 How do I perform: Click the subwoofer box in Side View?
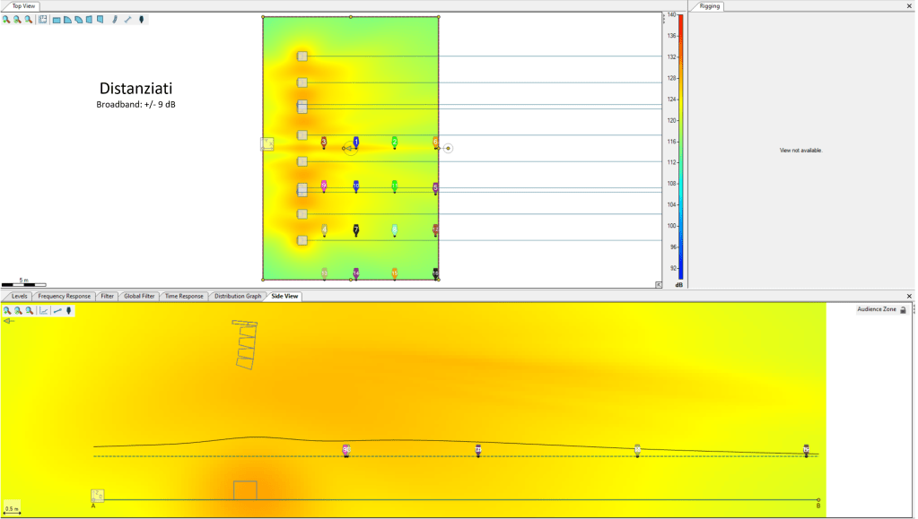pos(245,490)
